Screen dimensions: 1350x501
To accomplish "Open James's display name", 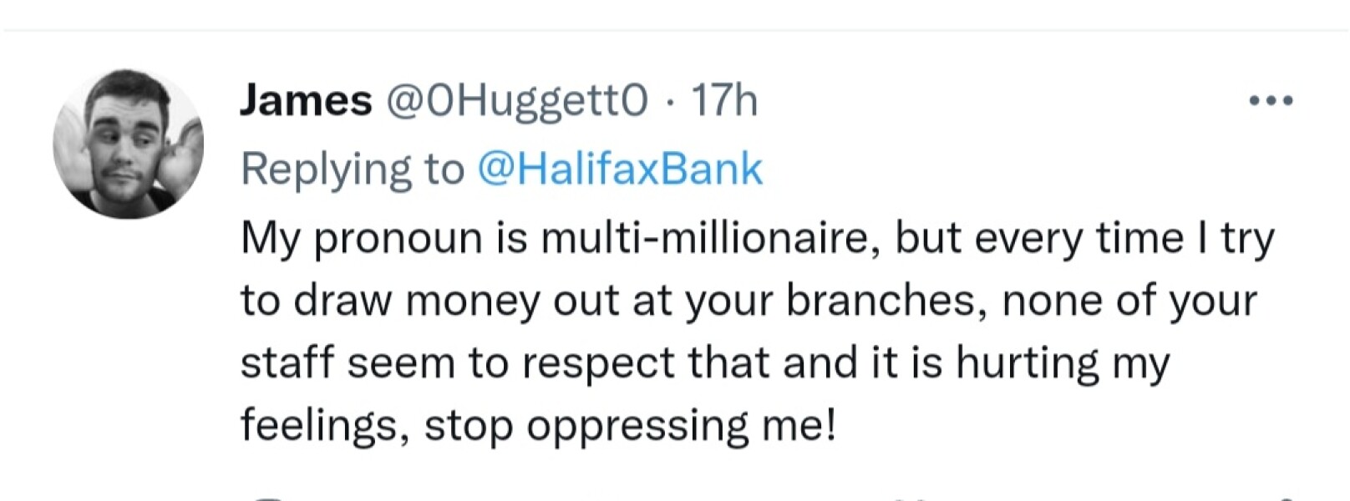I will [303, 100].
